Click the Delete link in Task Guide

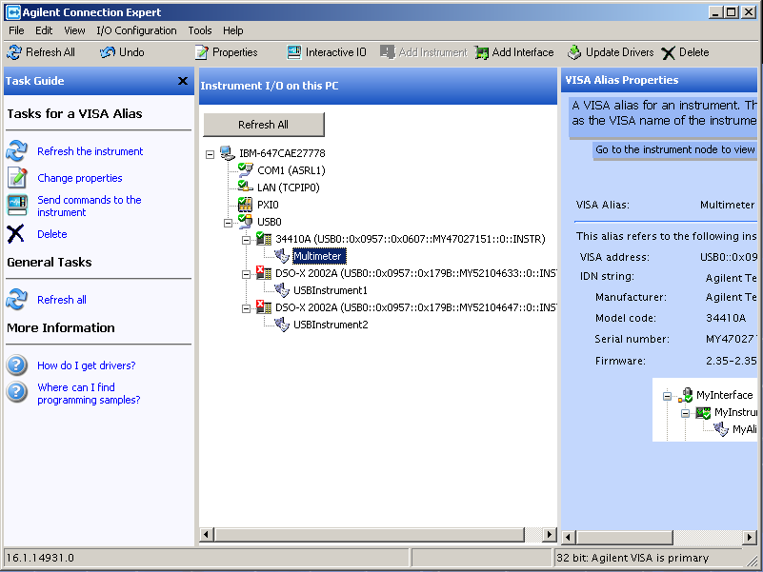click(x=52, y=234)
